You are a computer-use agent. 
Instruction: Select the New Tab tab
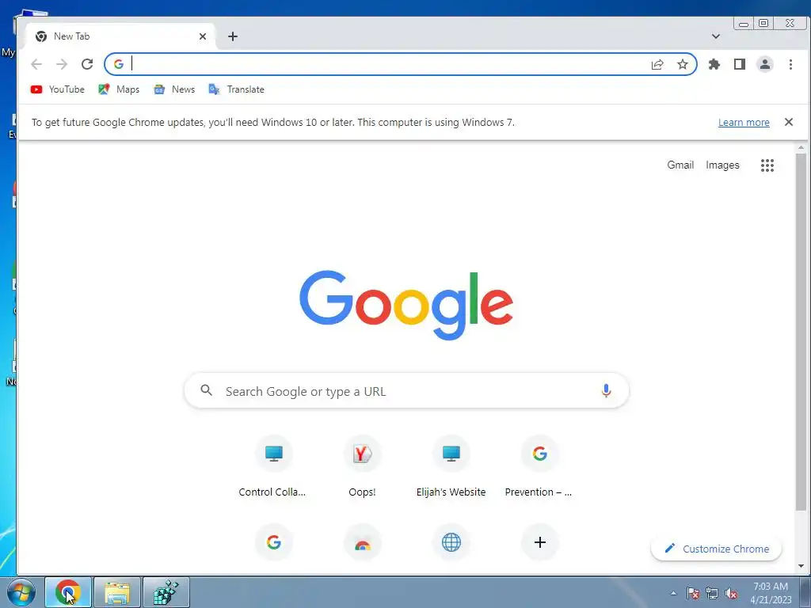click(x=120, y=36)
